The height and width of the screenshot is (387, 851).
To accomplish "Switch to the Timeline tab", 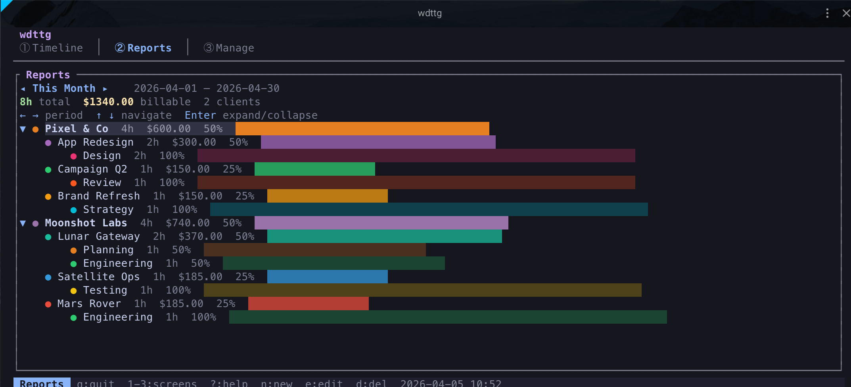I will coord(52,48).
